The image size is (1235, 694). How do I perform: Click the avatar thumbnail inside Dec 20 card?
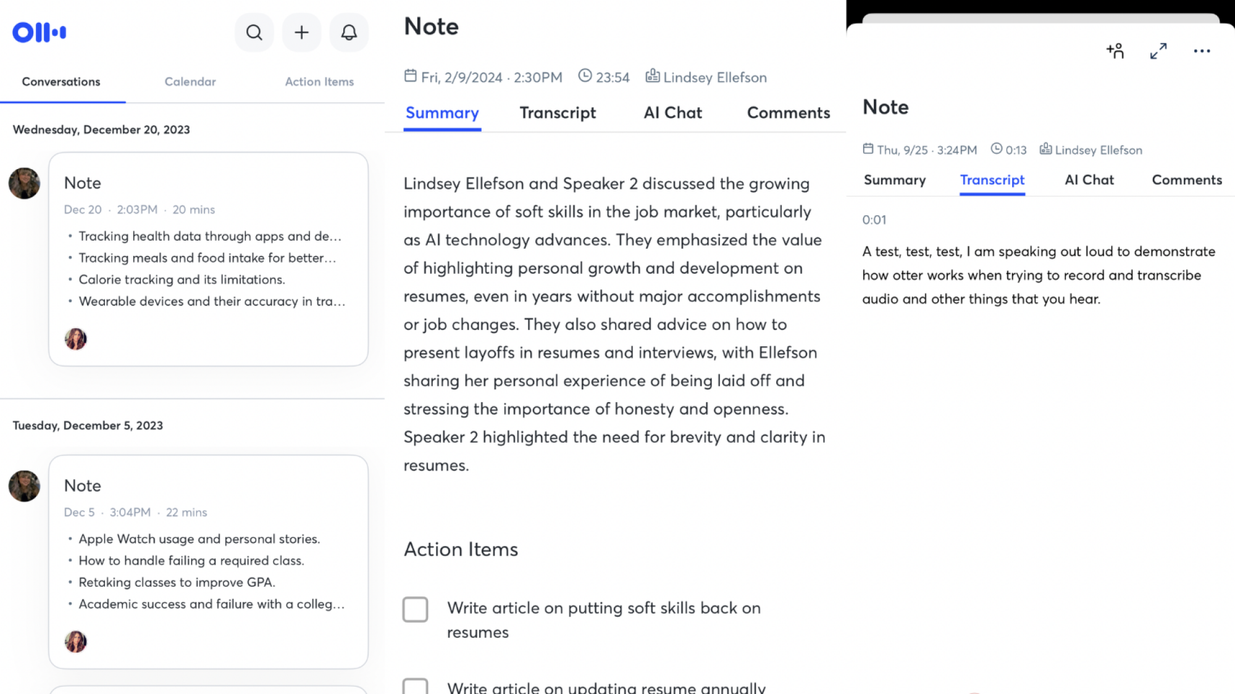tap(76, 339)
